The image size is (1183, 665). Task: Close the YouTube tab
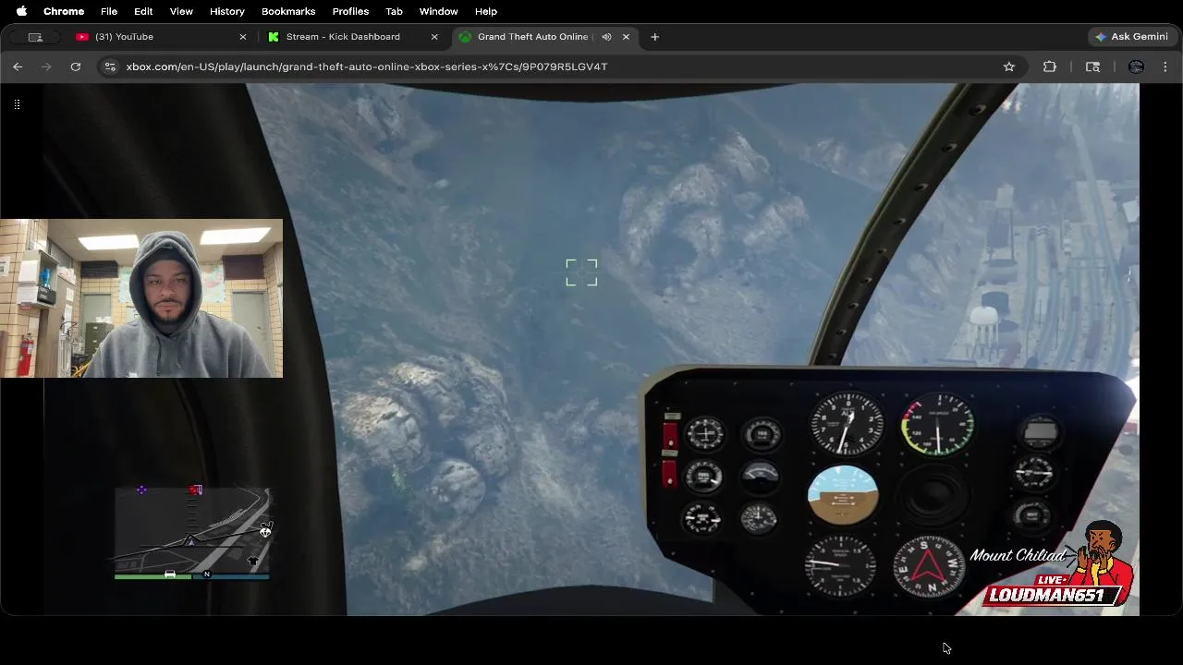[243, 37]
